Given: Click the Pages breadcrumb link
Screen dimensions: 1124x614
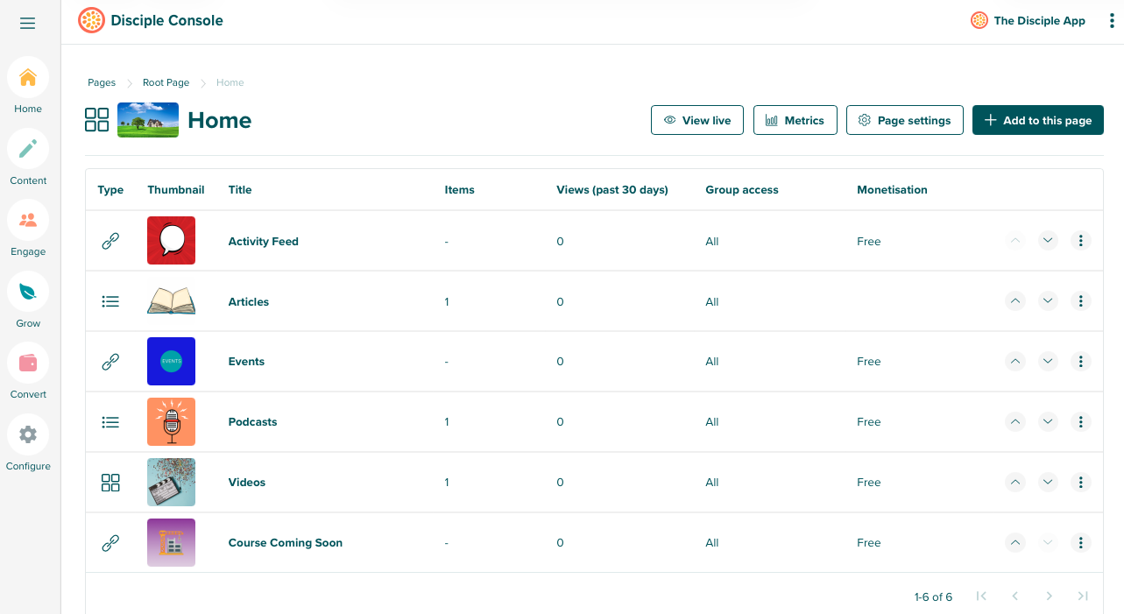Looking at the screenshot, I should coord(102,82).
